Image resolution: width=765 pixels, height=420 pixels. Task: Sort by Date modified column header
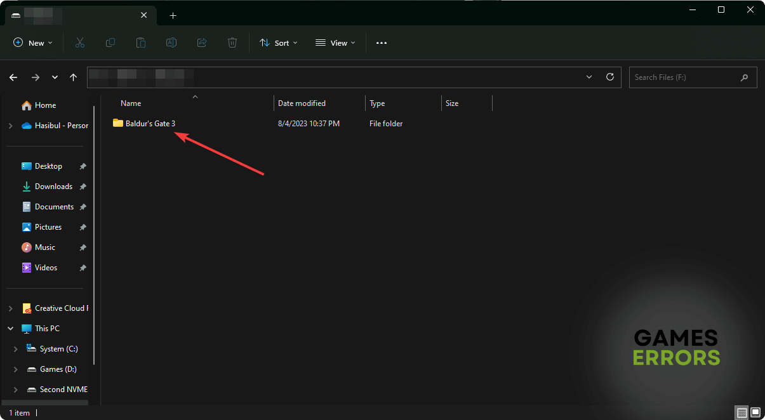[x=302, y=103]
